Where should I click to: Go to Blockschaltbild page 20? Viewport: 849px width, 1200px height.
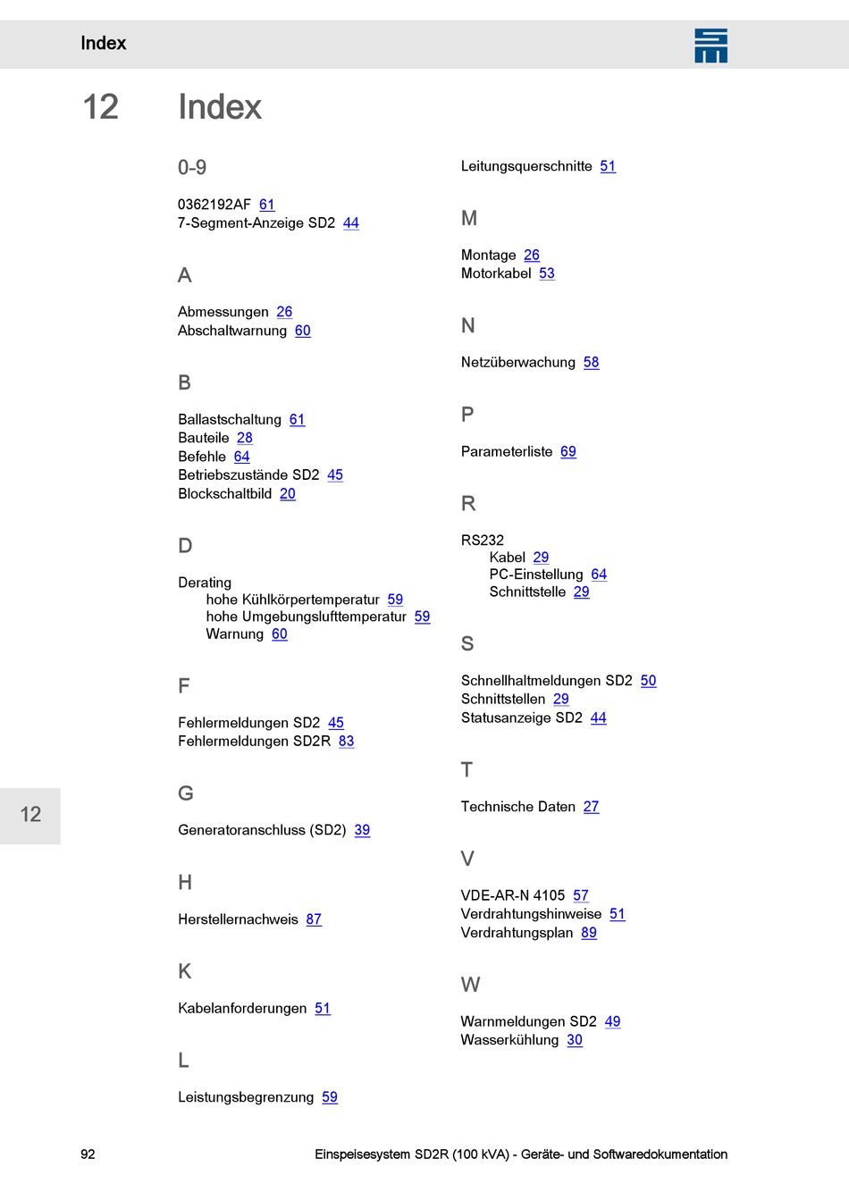(x=288, y=494)
